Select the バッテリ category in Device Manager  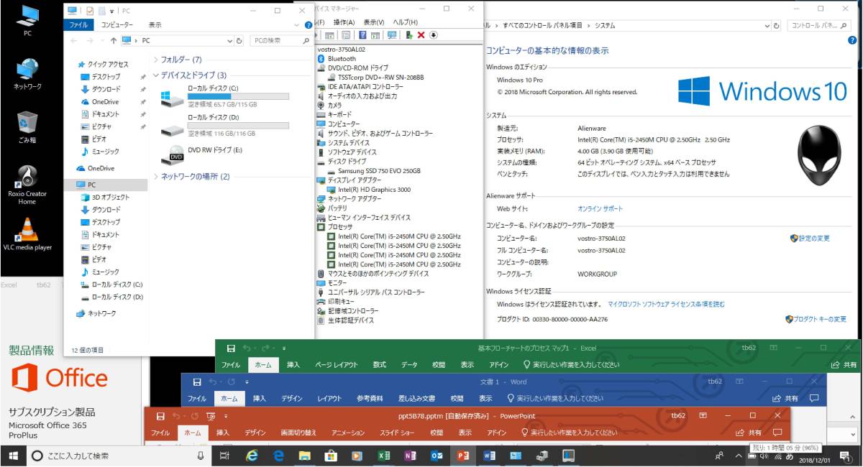coord(337,208)
